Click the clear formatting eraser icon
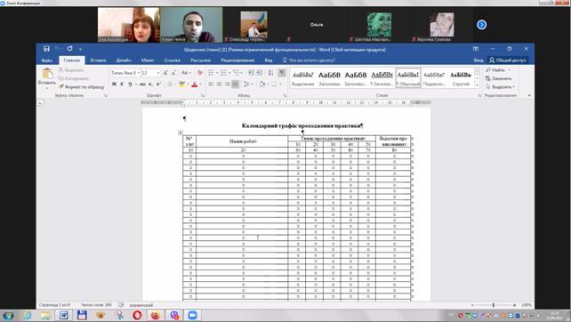The image size is (571, 322). [199, 73]
